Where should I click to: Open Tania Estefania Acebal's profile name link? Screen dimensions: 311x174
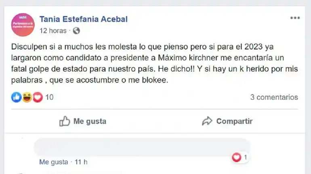tap(84, 19)
